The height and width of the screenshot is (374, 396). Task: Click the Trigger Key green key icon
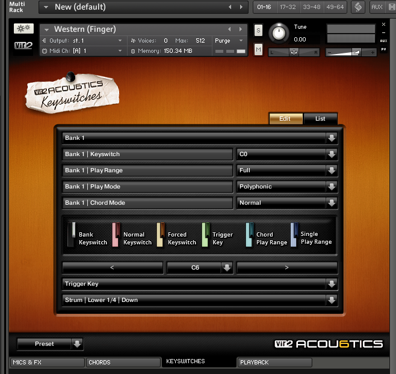click(x=206, y=235)
